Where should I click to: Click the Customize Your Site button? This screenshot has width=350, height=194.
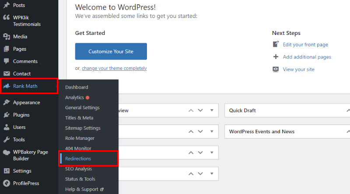click(x=111, y=51)
